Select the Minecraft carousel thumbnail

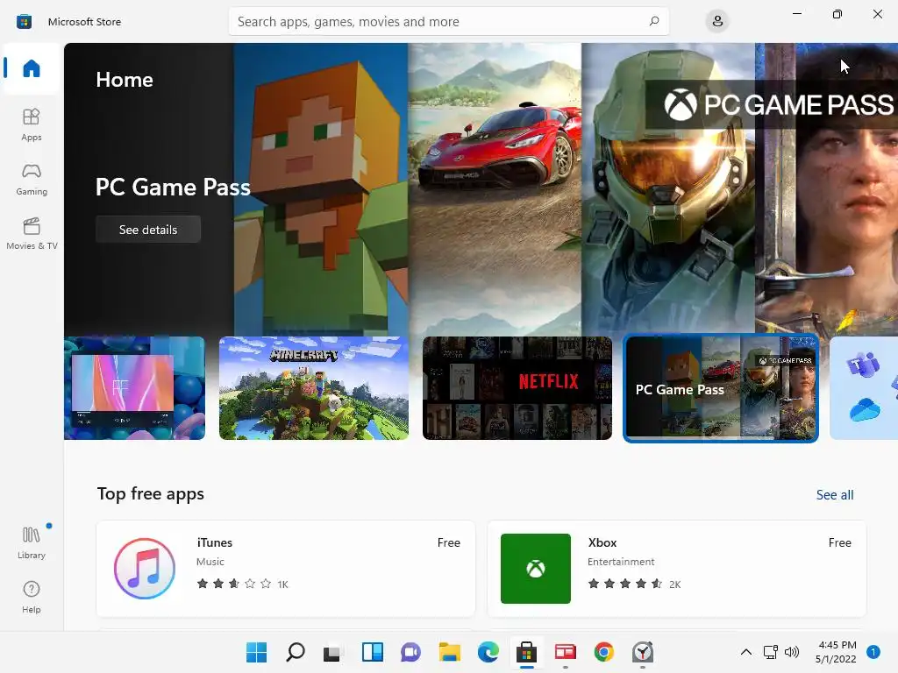click(x=314, y=388)
